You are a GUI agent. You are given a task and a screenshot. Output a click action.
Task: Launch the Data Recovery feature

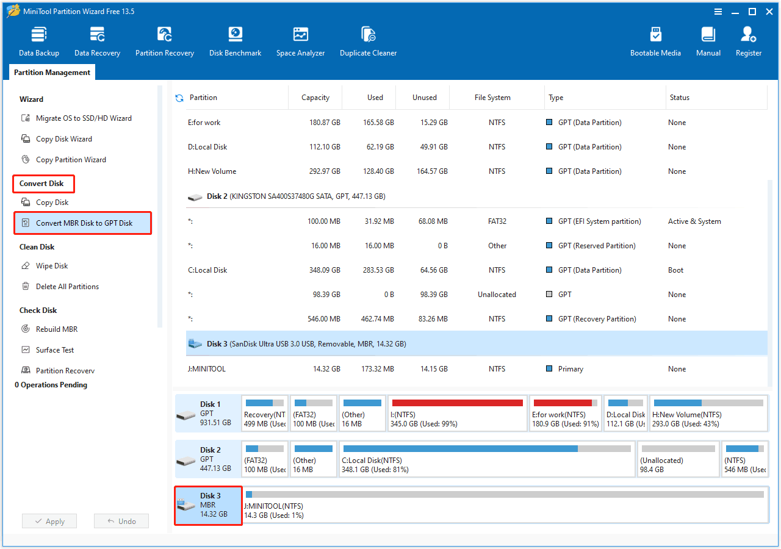coord(97,40)
